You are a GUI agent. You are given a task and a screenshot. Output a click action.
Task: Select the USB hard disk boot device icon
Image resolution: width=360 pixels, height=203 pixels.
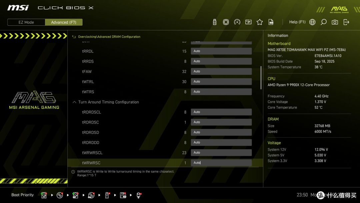point(75,195)
